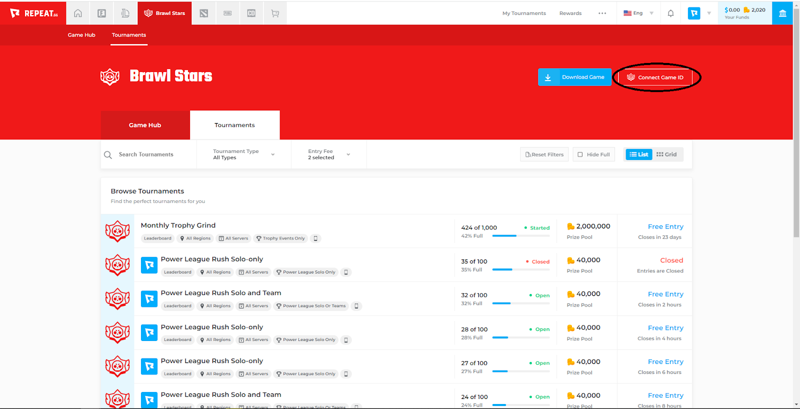This screenshot has height=409, width=800.
Task: Select Tournaments in the red sub-navigation bar
Action: coord(129,35)
